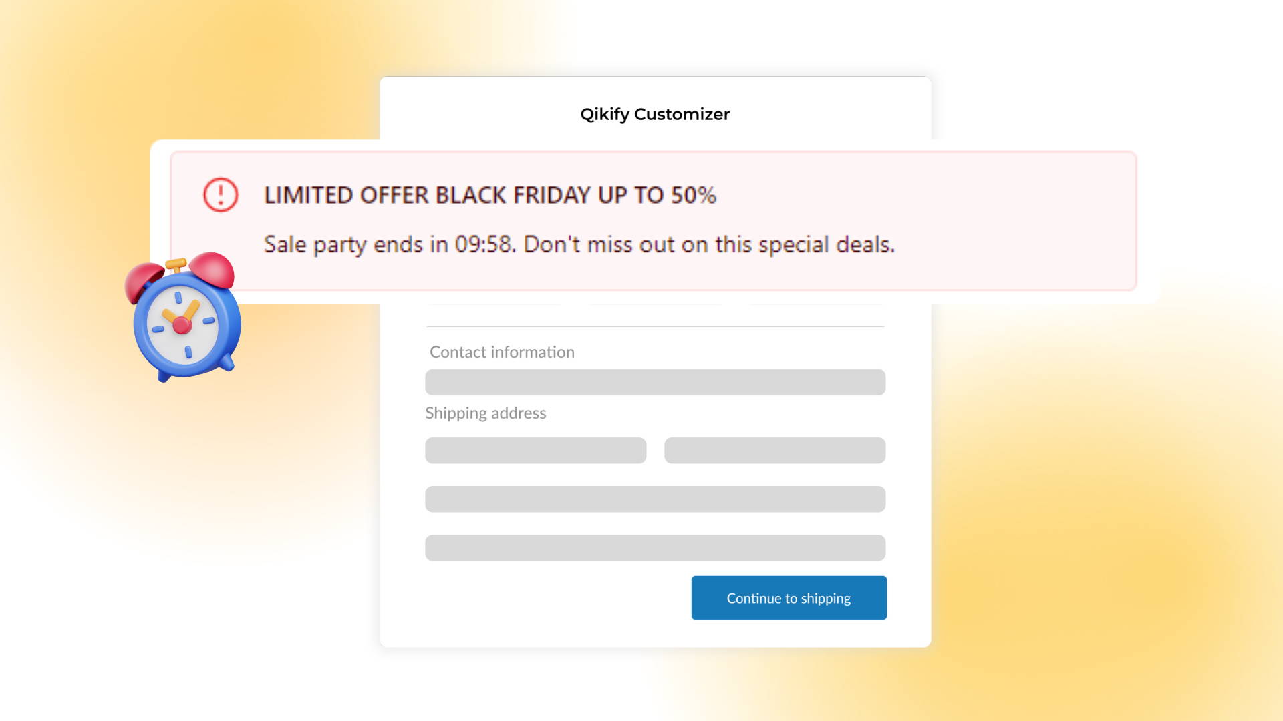Click the 09:58 countdown timer value
Image resolution: width=1283 pixels, height=721 pixels.
point(483,244)
